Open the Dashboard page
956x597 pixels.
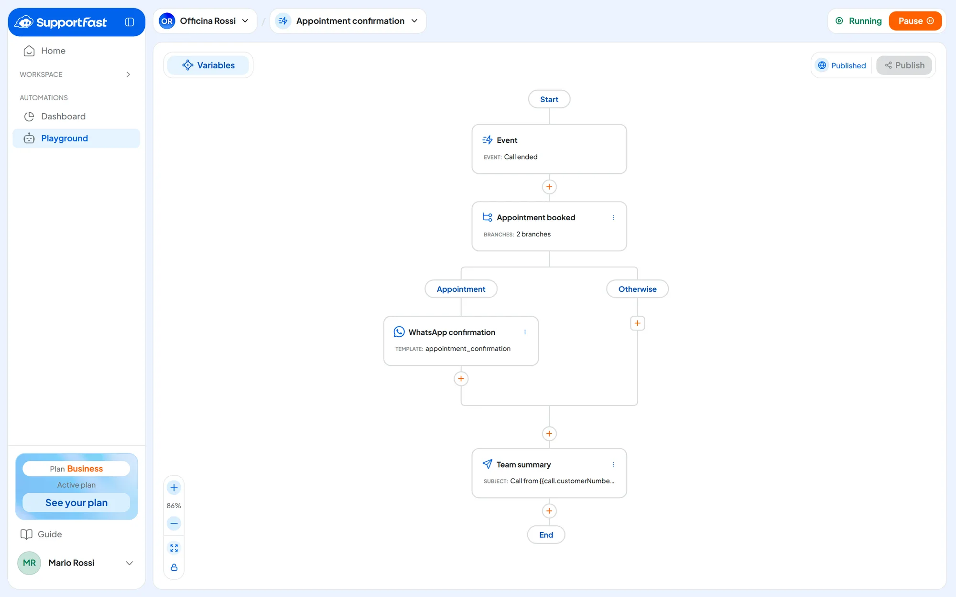(x=76, y=117)
